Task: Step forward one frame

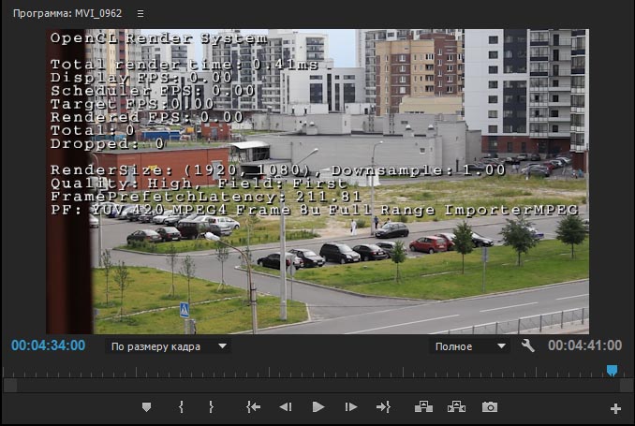Action: 351,407
